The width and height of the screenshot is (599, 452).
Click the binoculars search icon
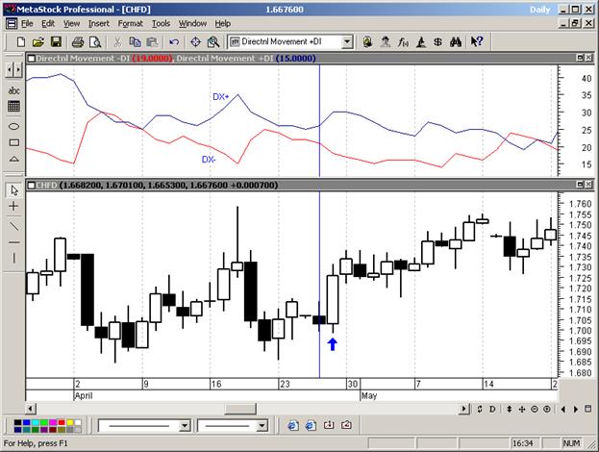pyautogui.click(x=456, y=41)
